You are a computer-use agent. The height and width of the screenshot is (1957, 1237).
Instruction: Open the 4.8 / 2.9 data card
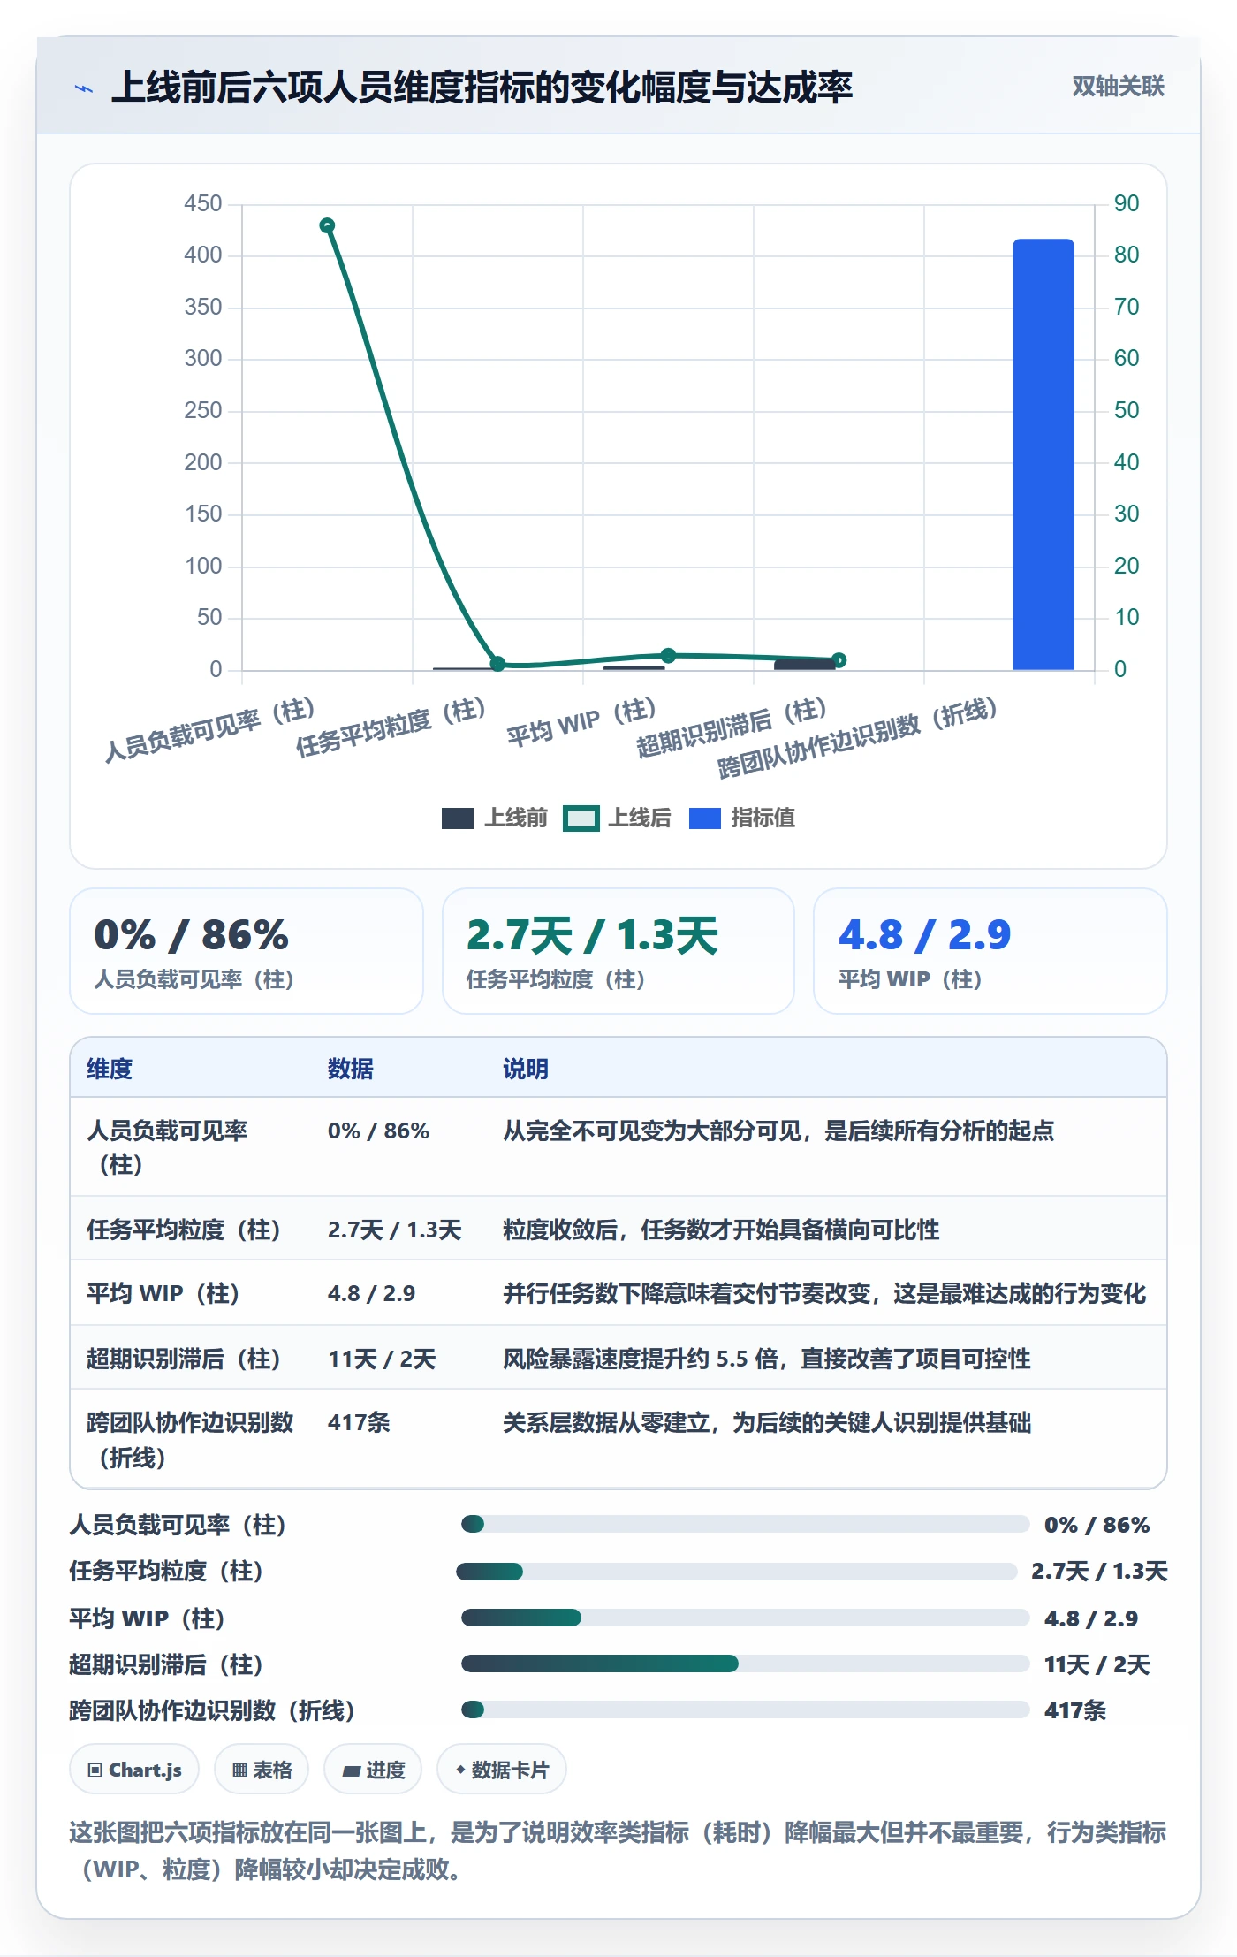pos(990,951)
